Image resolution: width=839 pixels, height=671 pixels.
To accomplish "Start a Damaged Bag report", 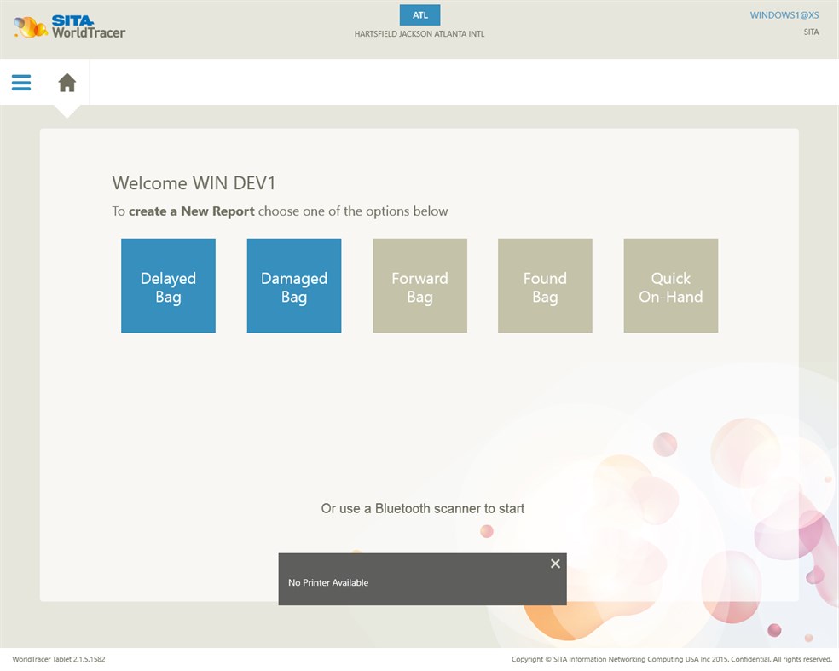I will pyautogui.click(x=293, y=286).
